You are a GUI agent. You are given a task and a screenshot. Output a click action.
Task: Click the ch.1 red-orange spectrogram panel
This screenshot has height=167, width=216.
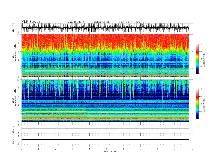(105, 56)
